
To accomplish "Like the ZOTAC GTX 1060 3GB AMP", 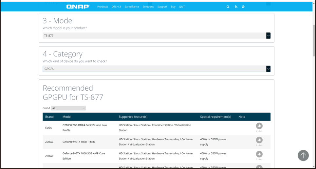I will [x=259, y=154].
